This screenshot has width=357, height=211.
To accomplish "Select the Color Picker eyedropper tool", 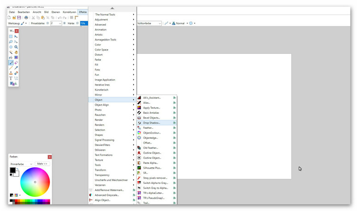I will coord(16,68).
